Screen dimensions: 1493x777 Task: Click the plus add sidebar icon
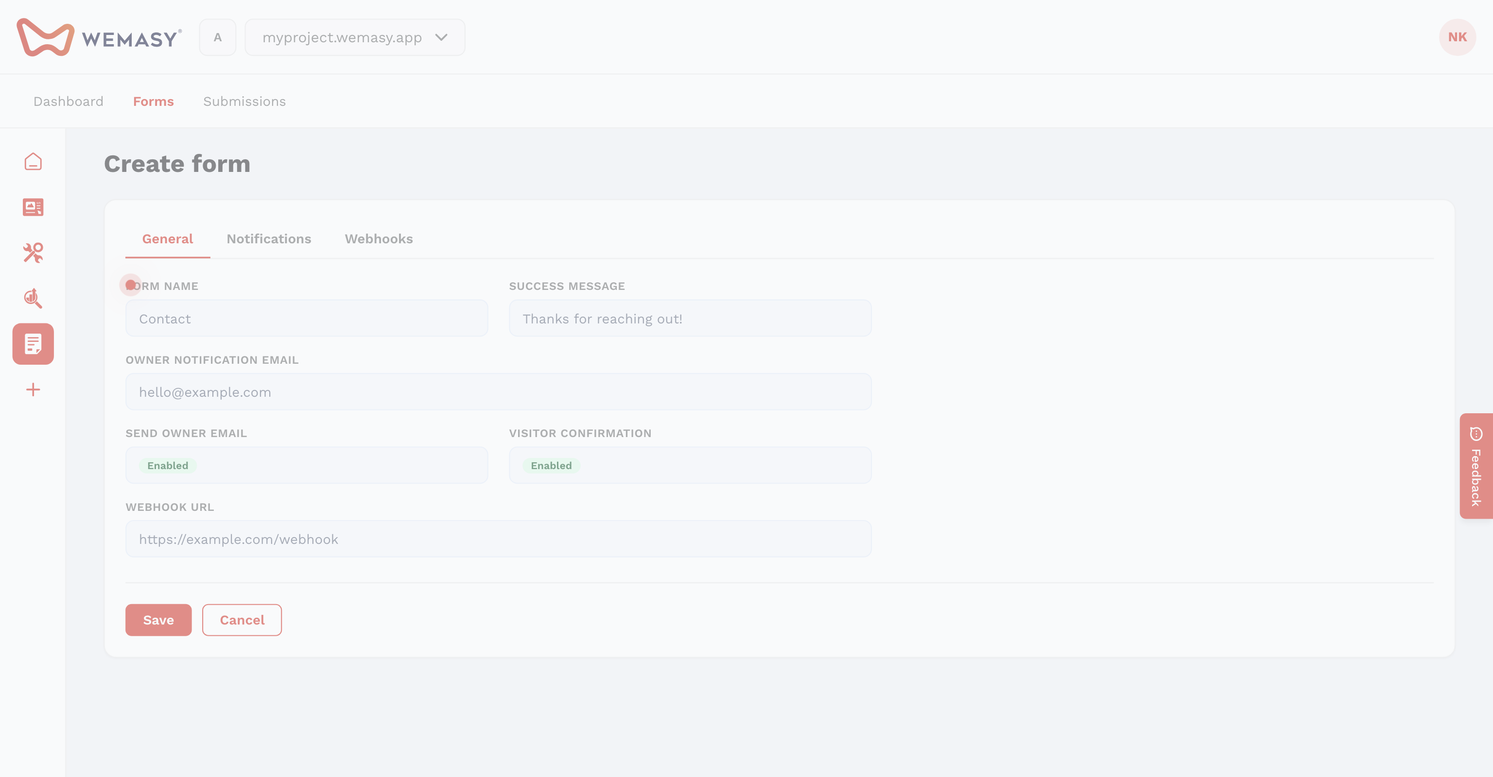click(33, 389)
